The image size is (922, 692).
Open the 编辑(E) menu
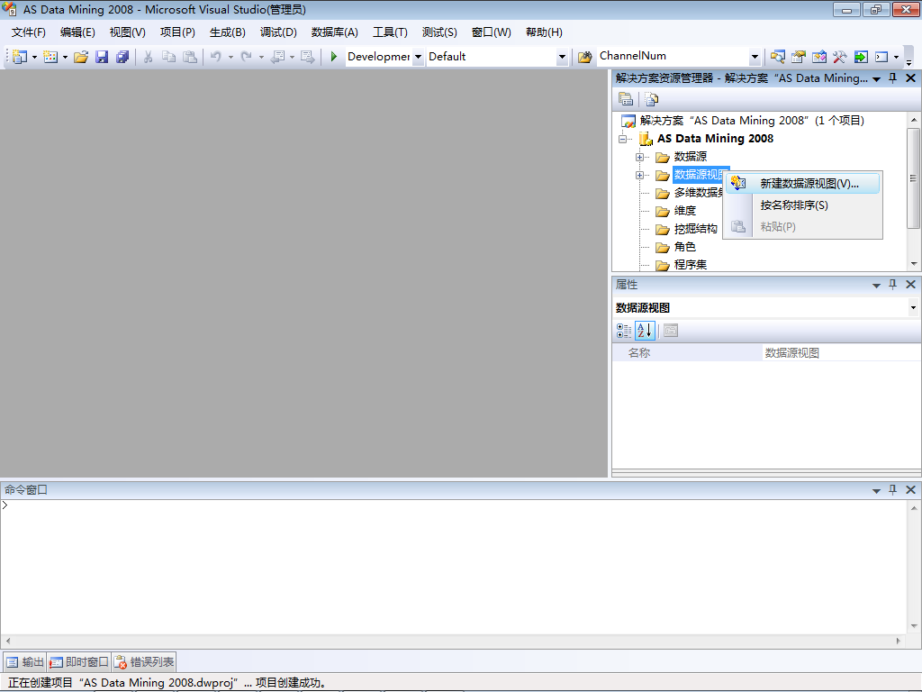click(x=77, y=32)
